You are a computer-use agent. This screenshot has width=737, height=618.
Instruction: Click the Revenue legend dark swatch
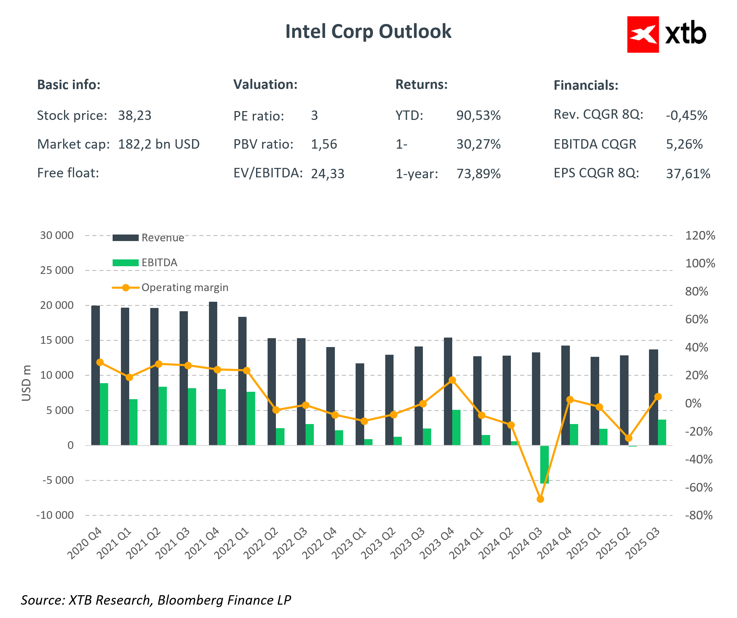tap(125, 238)
